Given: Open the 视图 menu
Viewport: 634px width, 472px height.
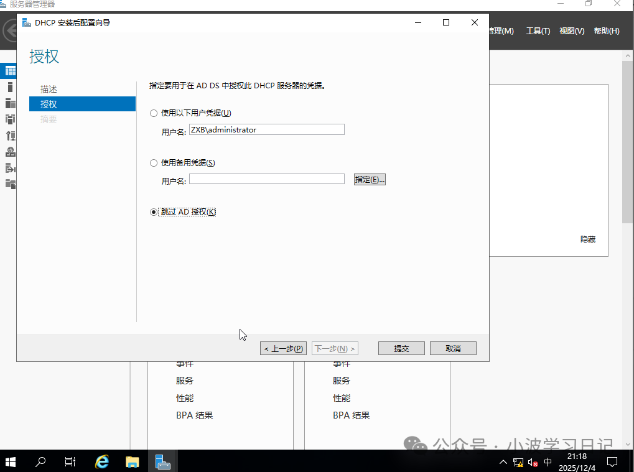Looking at the screenshot, I should 571,30.
